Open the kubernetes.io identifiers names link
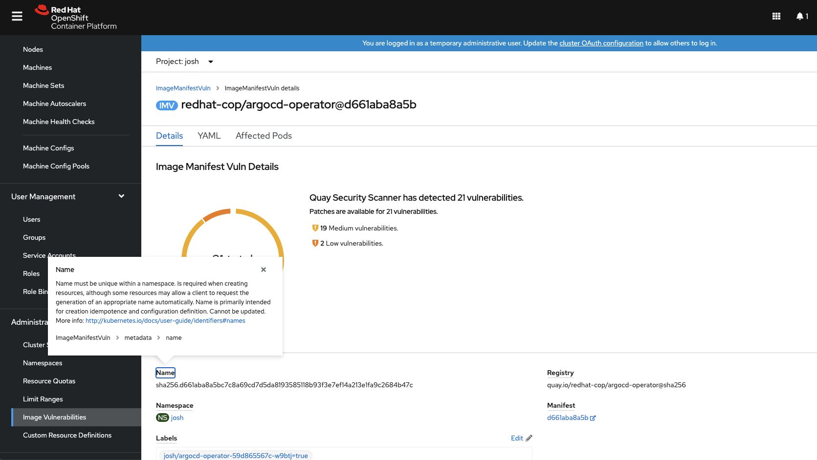Viewport: 817px width, 460px height. click(x=165, y=321)
